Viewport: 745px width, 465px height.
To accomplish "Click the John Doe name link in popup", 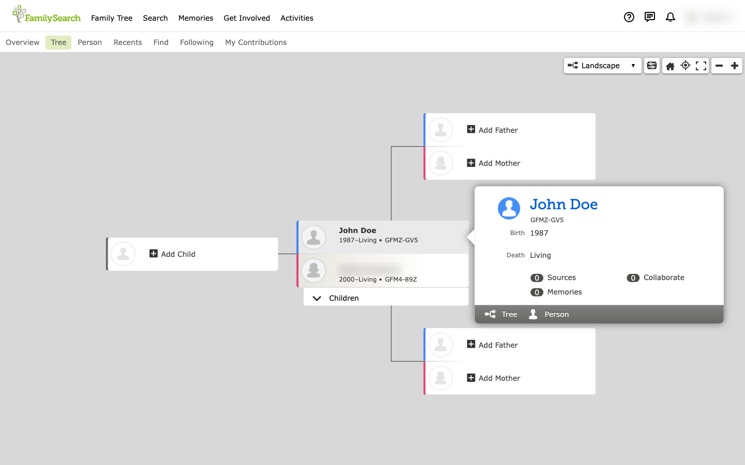I will pos(564,205).
